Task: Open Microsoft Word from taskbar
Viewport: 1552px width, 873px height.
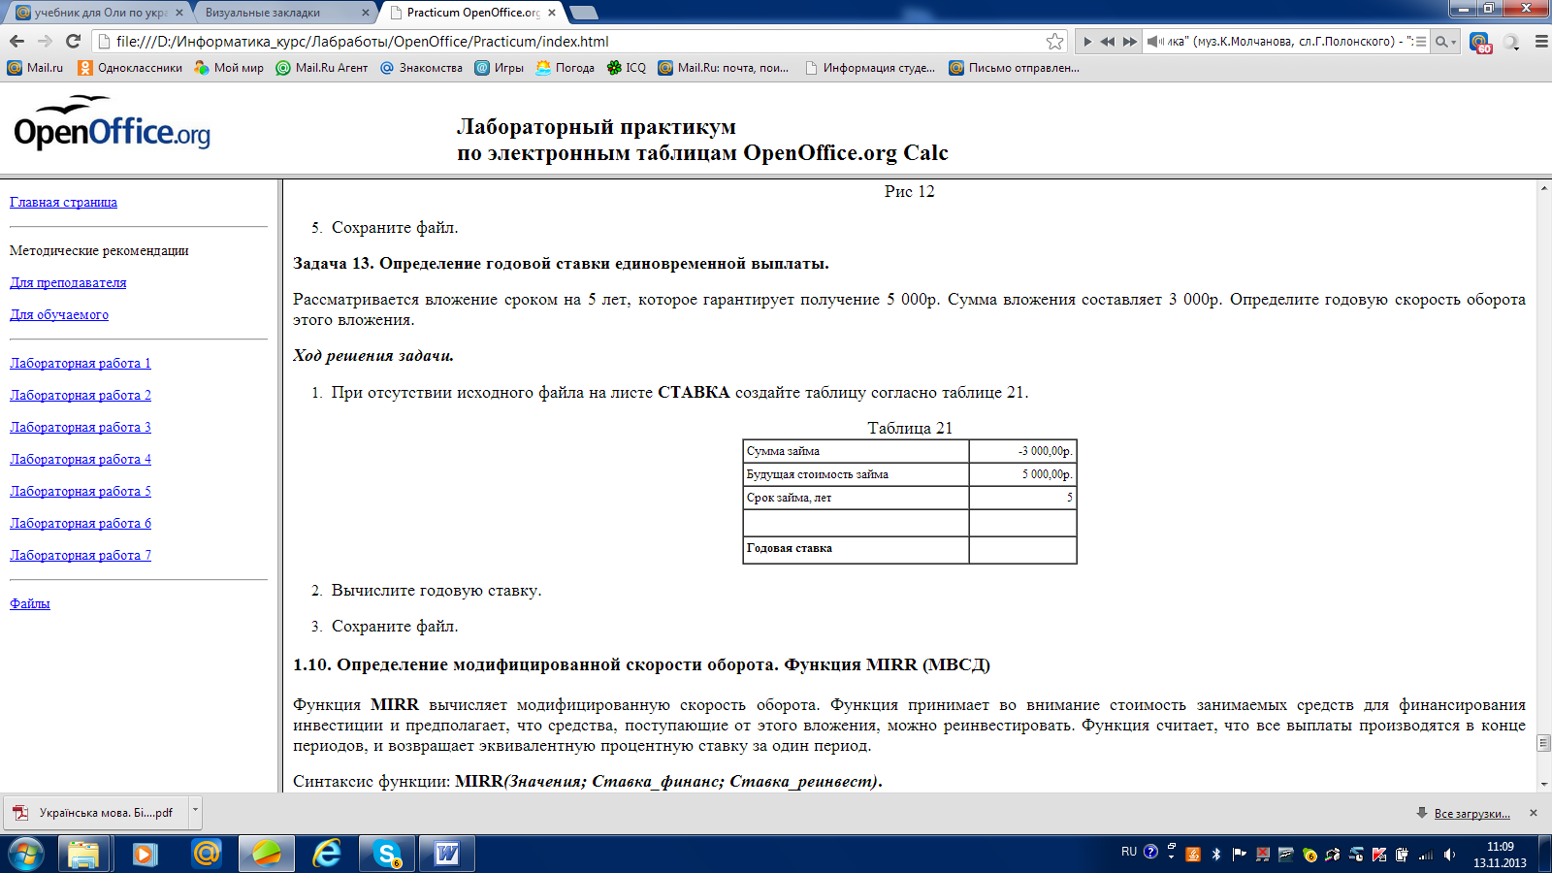Action: (x=447, y=854)
